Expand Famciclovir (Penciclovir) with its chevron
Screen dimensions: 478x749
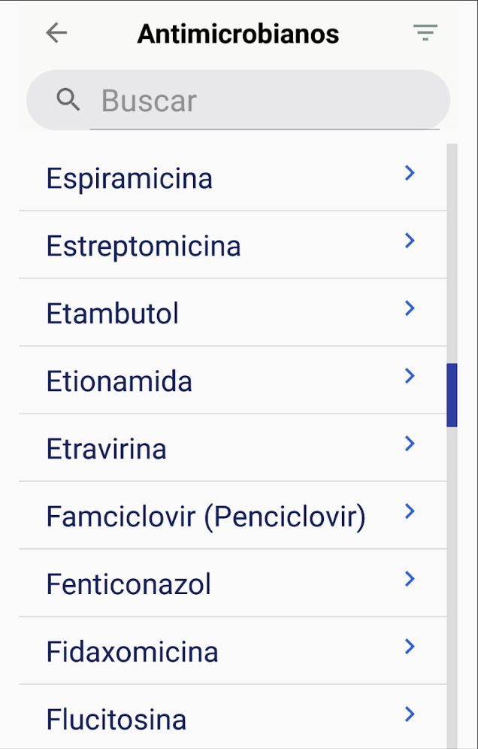tap(410, 511)
